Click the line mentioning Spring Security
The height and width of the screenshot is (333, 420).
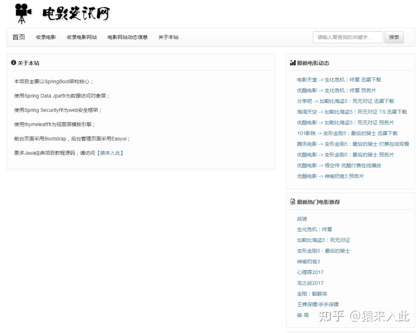(58, 110)
